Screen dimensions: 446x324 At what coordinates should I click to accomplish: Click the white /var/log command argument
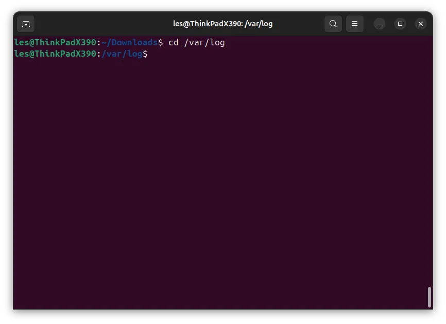[204, 42]
